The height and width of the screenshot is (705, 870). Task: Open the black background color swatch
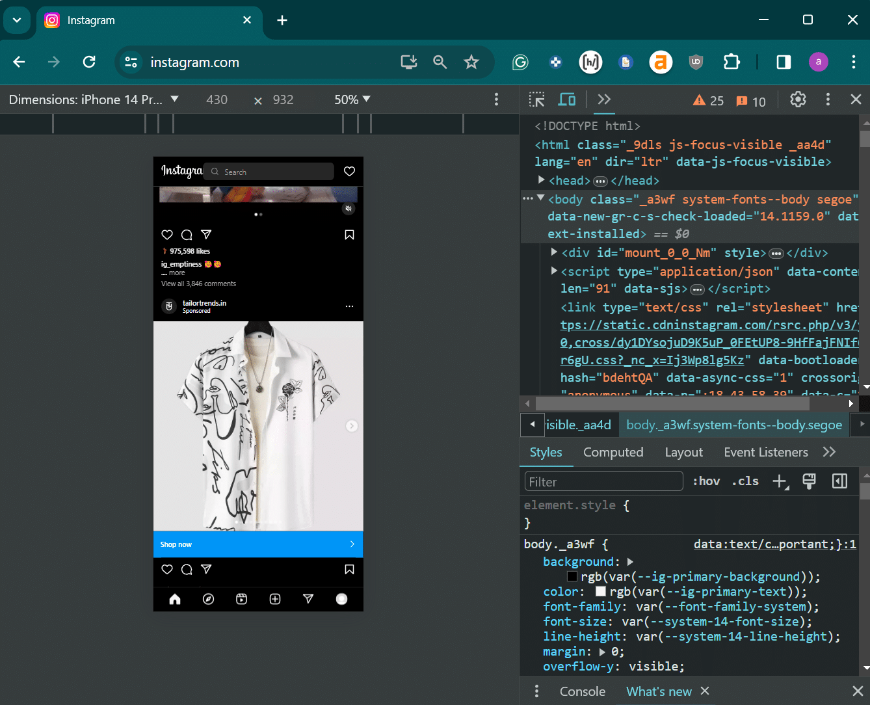(572, 576)
